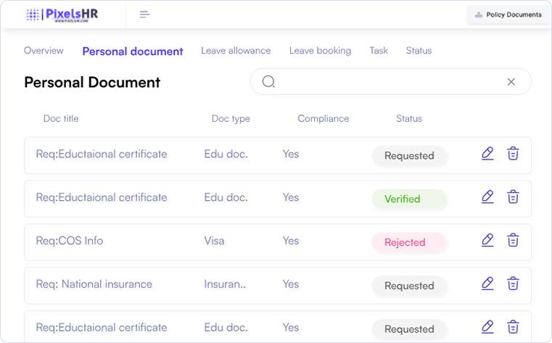Click the red Rejected status badge
This screenshot has height=343, width=552.
[409, 242]
